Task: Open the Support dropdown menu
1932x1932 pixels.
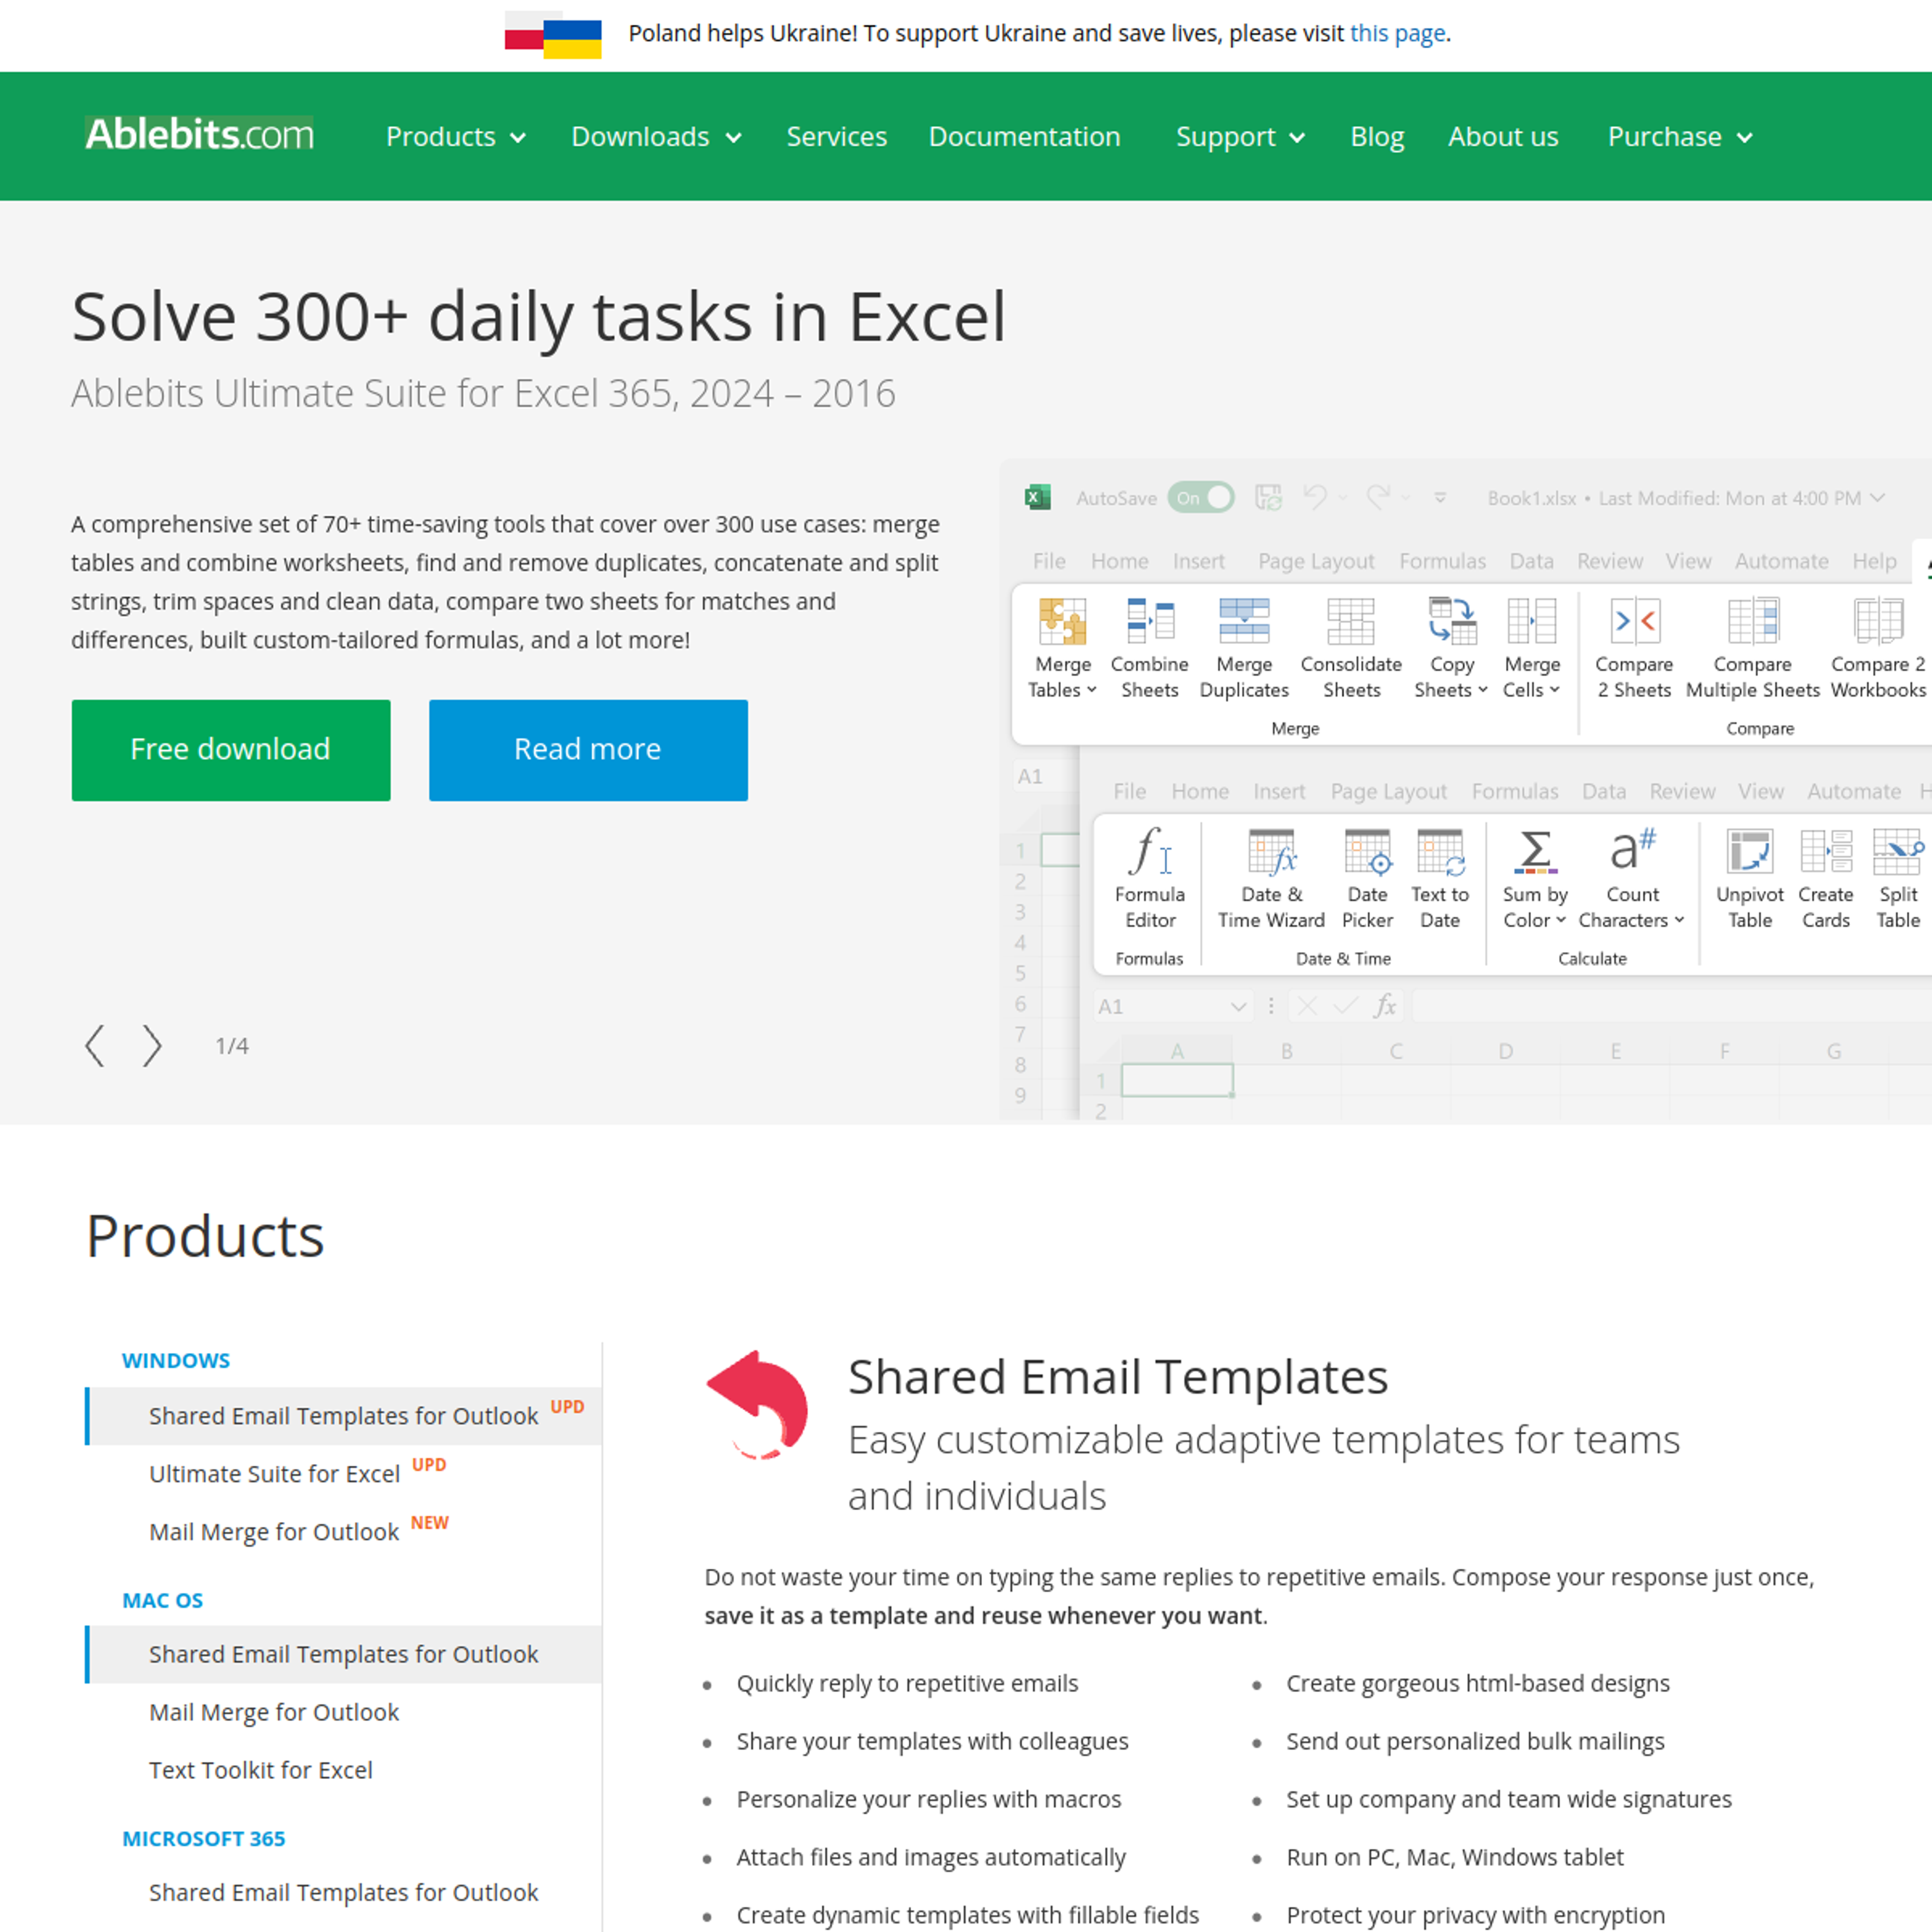Action: pyautogui.click(x=1241, y=136)
